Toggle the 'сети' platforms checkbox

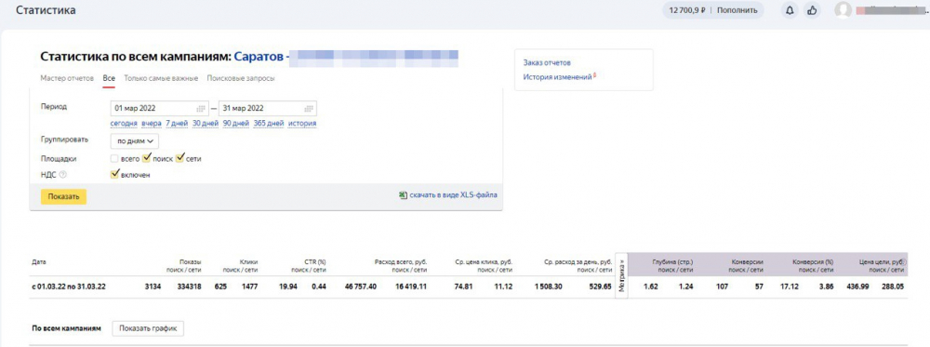click(x=180, y=158)
